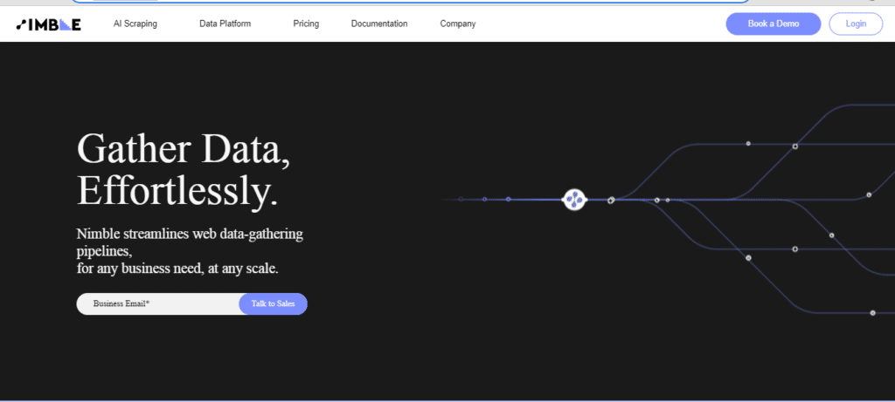Click the first node on the topmost horizontal pipeline branch
This screenshot has width=895, height=402.
pos(748,144)
